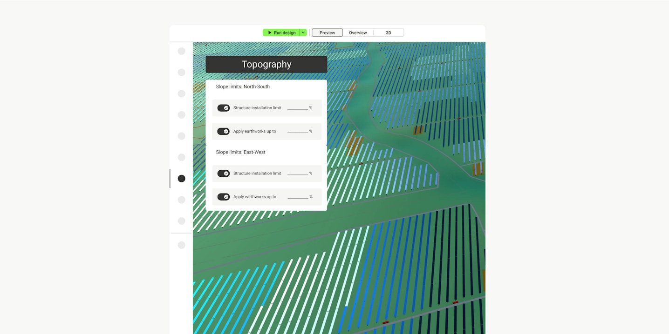669x334 pixels.
Task: Select the topmost sidebar step circle
Action: [x=182, y=51]
